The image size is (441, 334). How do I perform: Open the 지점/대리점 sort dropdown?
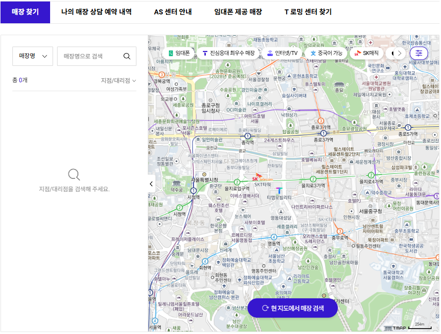pos(119,81)
